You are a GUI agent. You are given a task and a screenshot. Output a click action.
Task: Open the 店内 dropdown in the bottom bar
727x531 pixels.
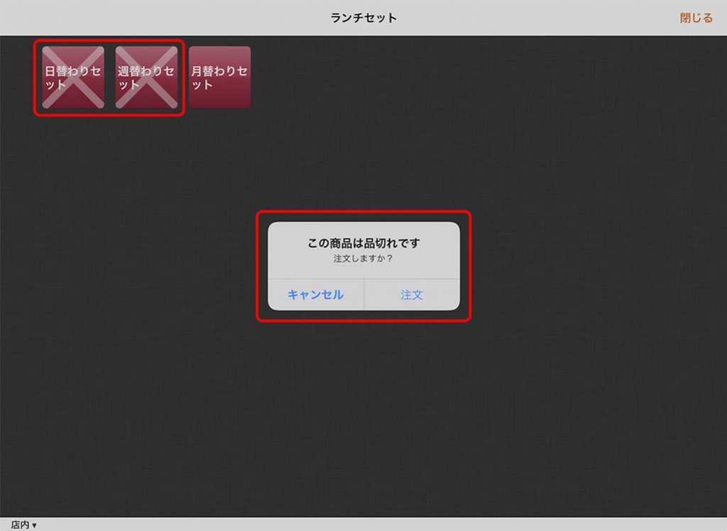point(23,525)
